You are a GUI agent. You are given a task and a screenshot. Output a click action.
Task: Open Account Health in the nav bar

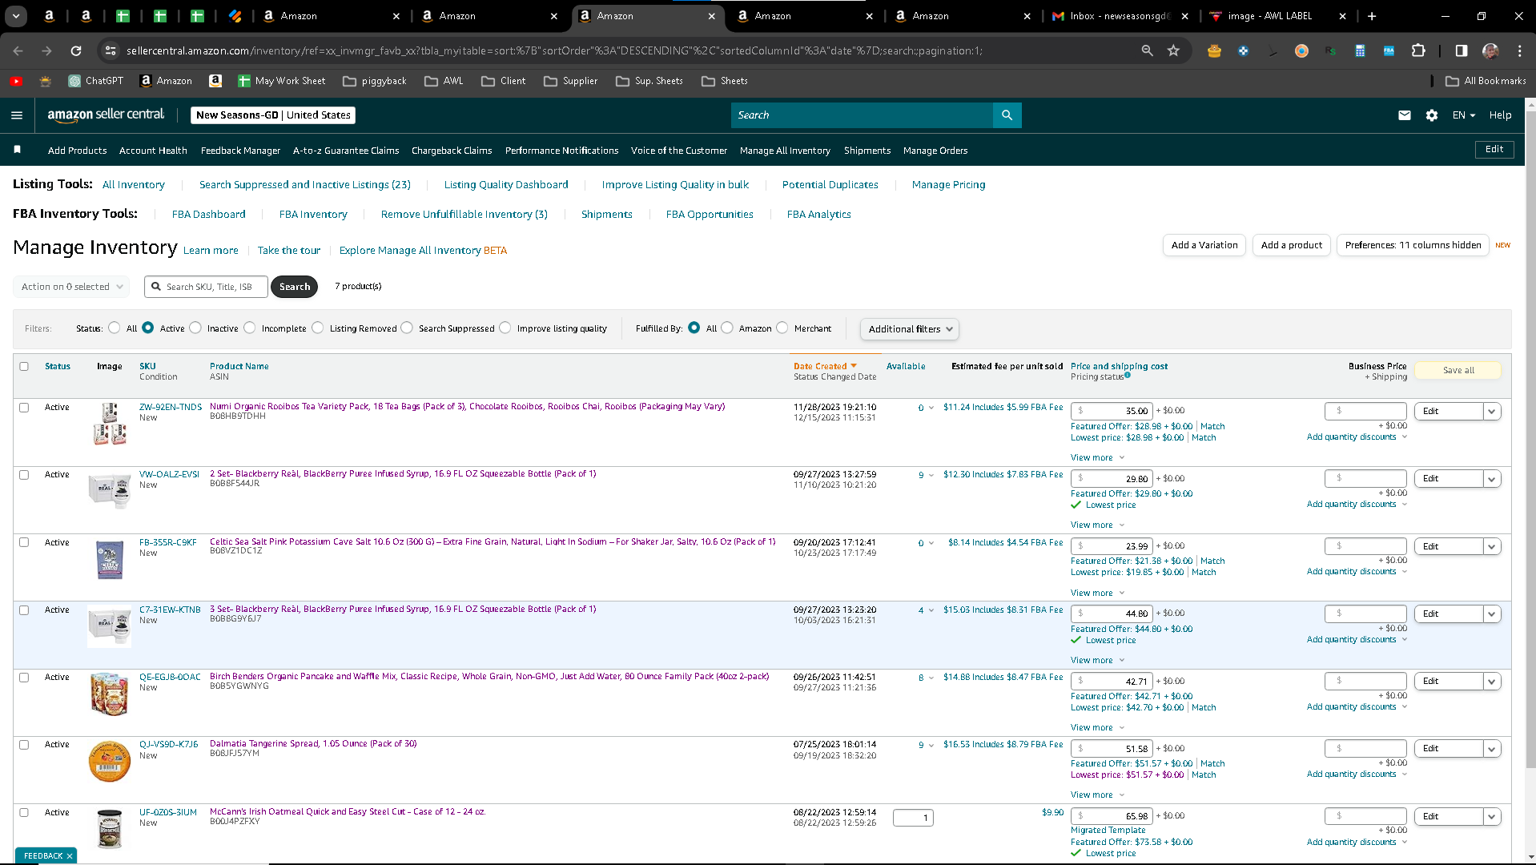coord(153,151)
